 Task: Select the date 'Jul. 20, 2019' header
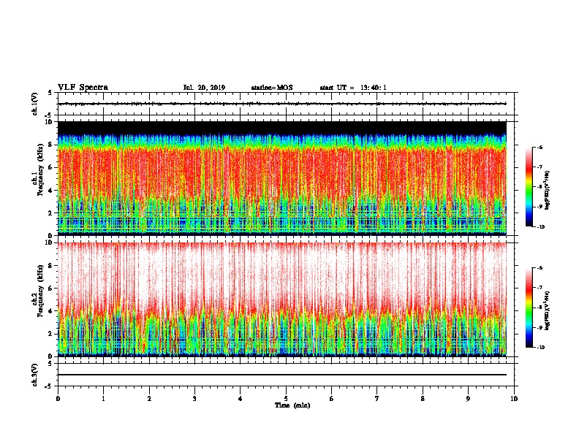[204, 88]
